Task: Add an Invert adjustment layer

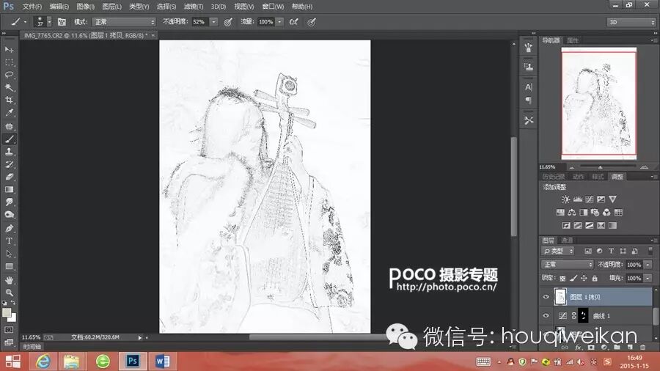Action: pos(566,226)
